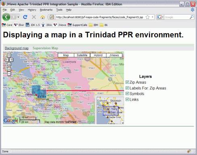
Task: Click the blue rectangle in overview map
Action: coord(111,111)
